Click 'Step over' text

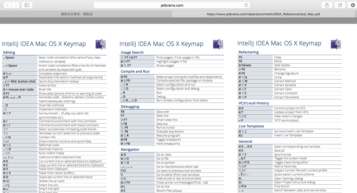163,112
